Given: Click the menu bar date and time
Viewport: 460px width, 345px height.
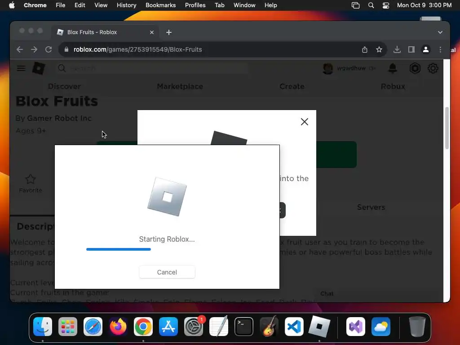Looking at the screenshot, I should pos(424,5).
